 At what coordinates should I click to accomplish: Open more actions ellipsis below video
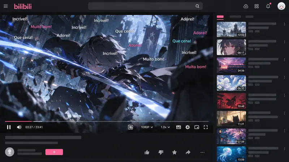tap(202, 152)
